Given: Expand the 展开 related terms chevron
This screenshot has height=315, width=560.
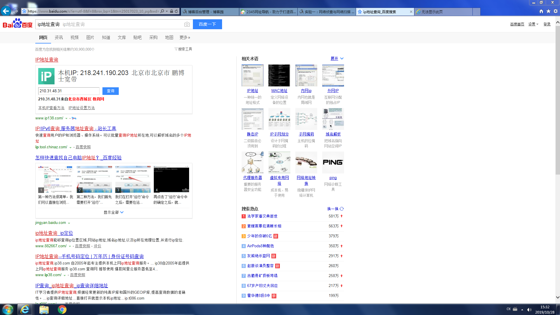Looking at the screenshot, I should (342, 59).
